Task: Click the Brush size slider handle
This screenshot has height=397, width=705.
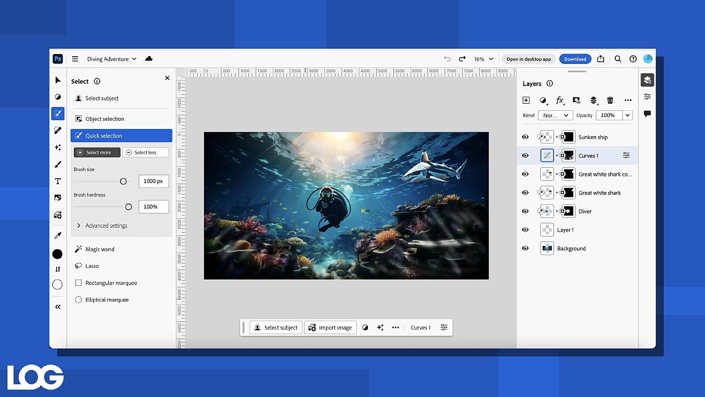Action: point(123,181)
